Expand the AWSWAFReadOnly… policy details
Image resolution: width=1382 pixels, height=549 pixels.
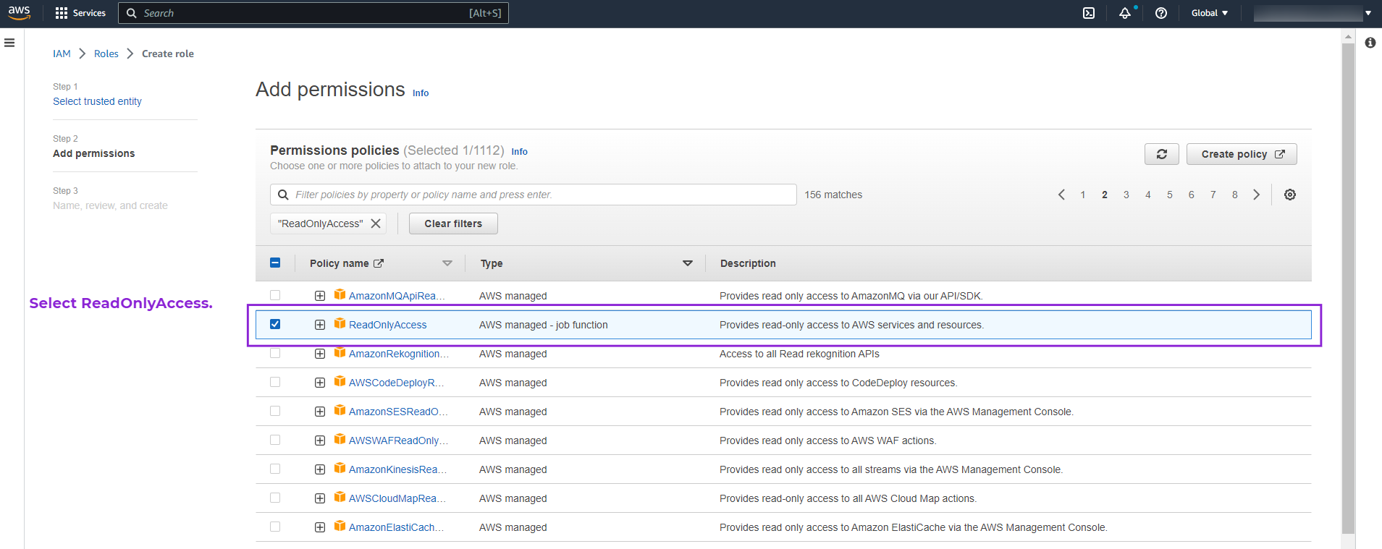[x=320, y=441]
